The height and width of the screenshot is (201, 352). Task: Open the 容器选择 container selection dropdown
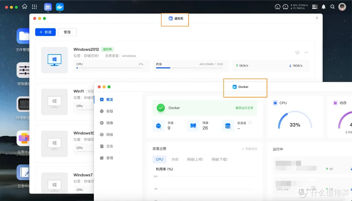tap(249, 148)
